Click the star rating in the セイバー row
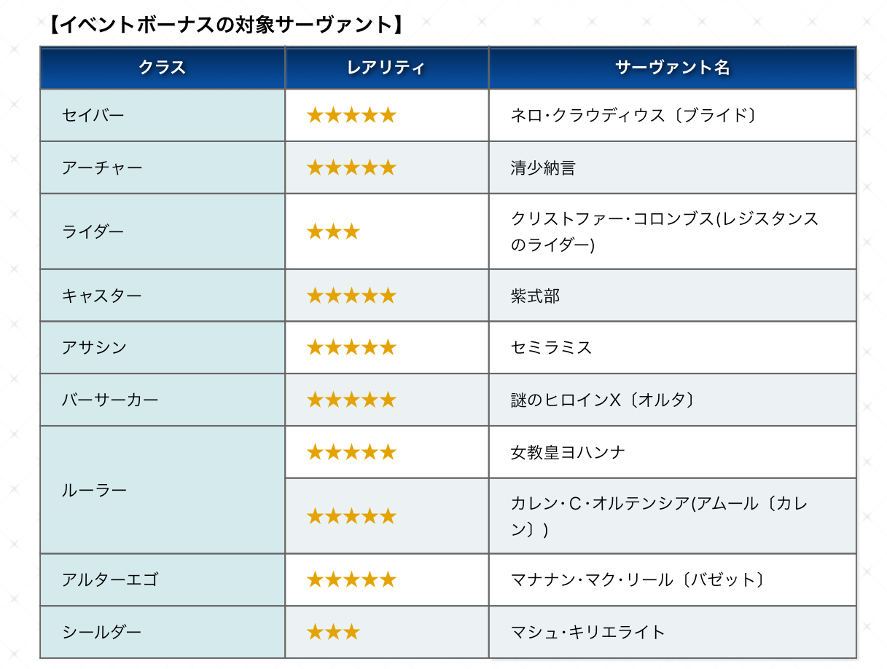This screenshot has width=887, height=669. tap(351, 115)
